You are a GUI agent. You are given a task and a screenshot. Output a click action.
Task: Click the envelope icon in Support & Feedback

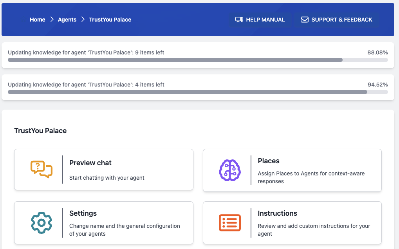(305, 20)
